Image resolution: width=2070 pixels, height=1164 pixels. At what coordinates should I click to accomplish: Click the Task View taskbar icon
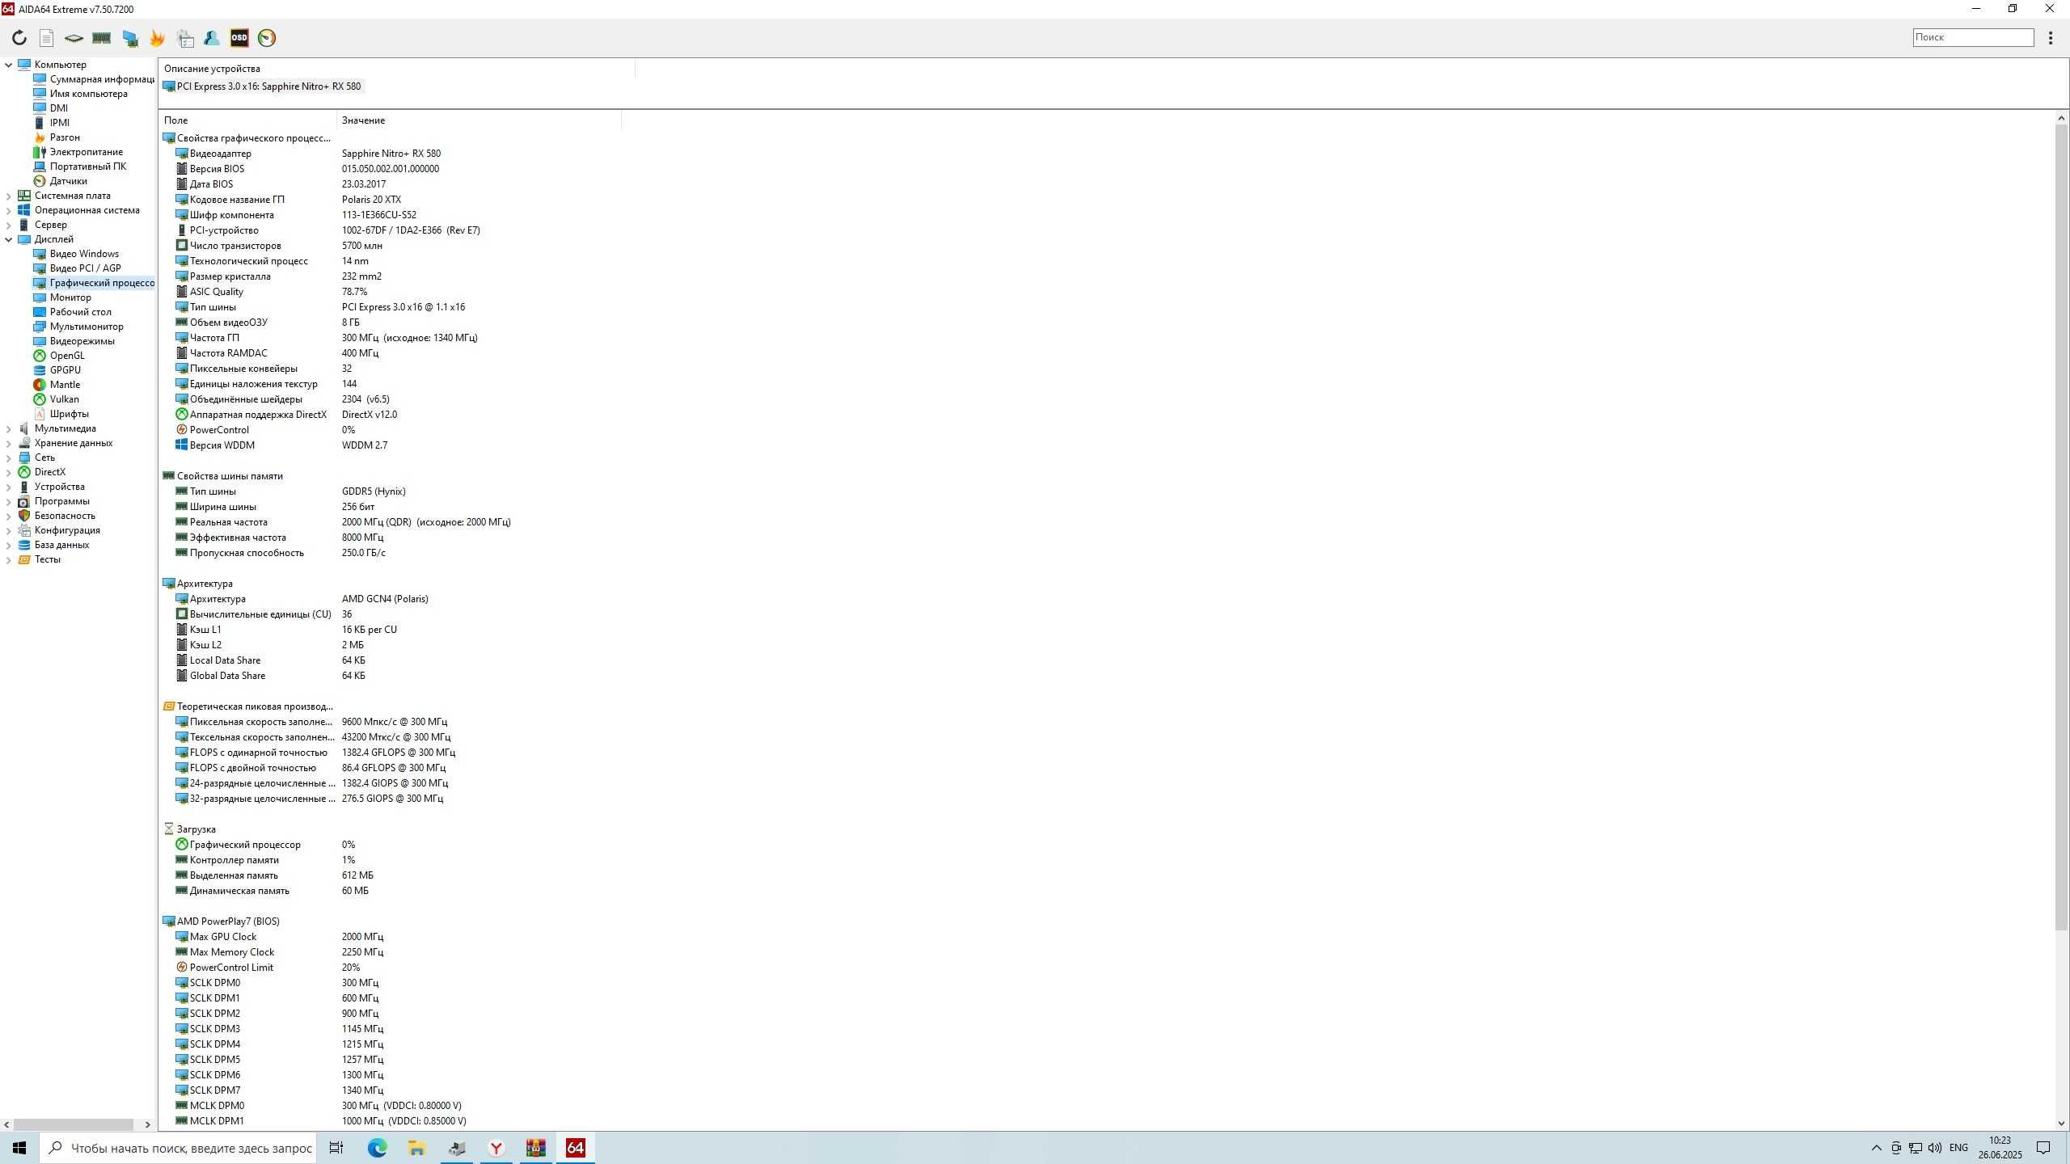point(336,1148)
